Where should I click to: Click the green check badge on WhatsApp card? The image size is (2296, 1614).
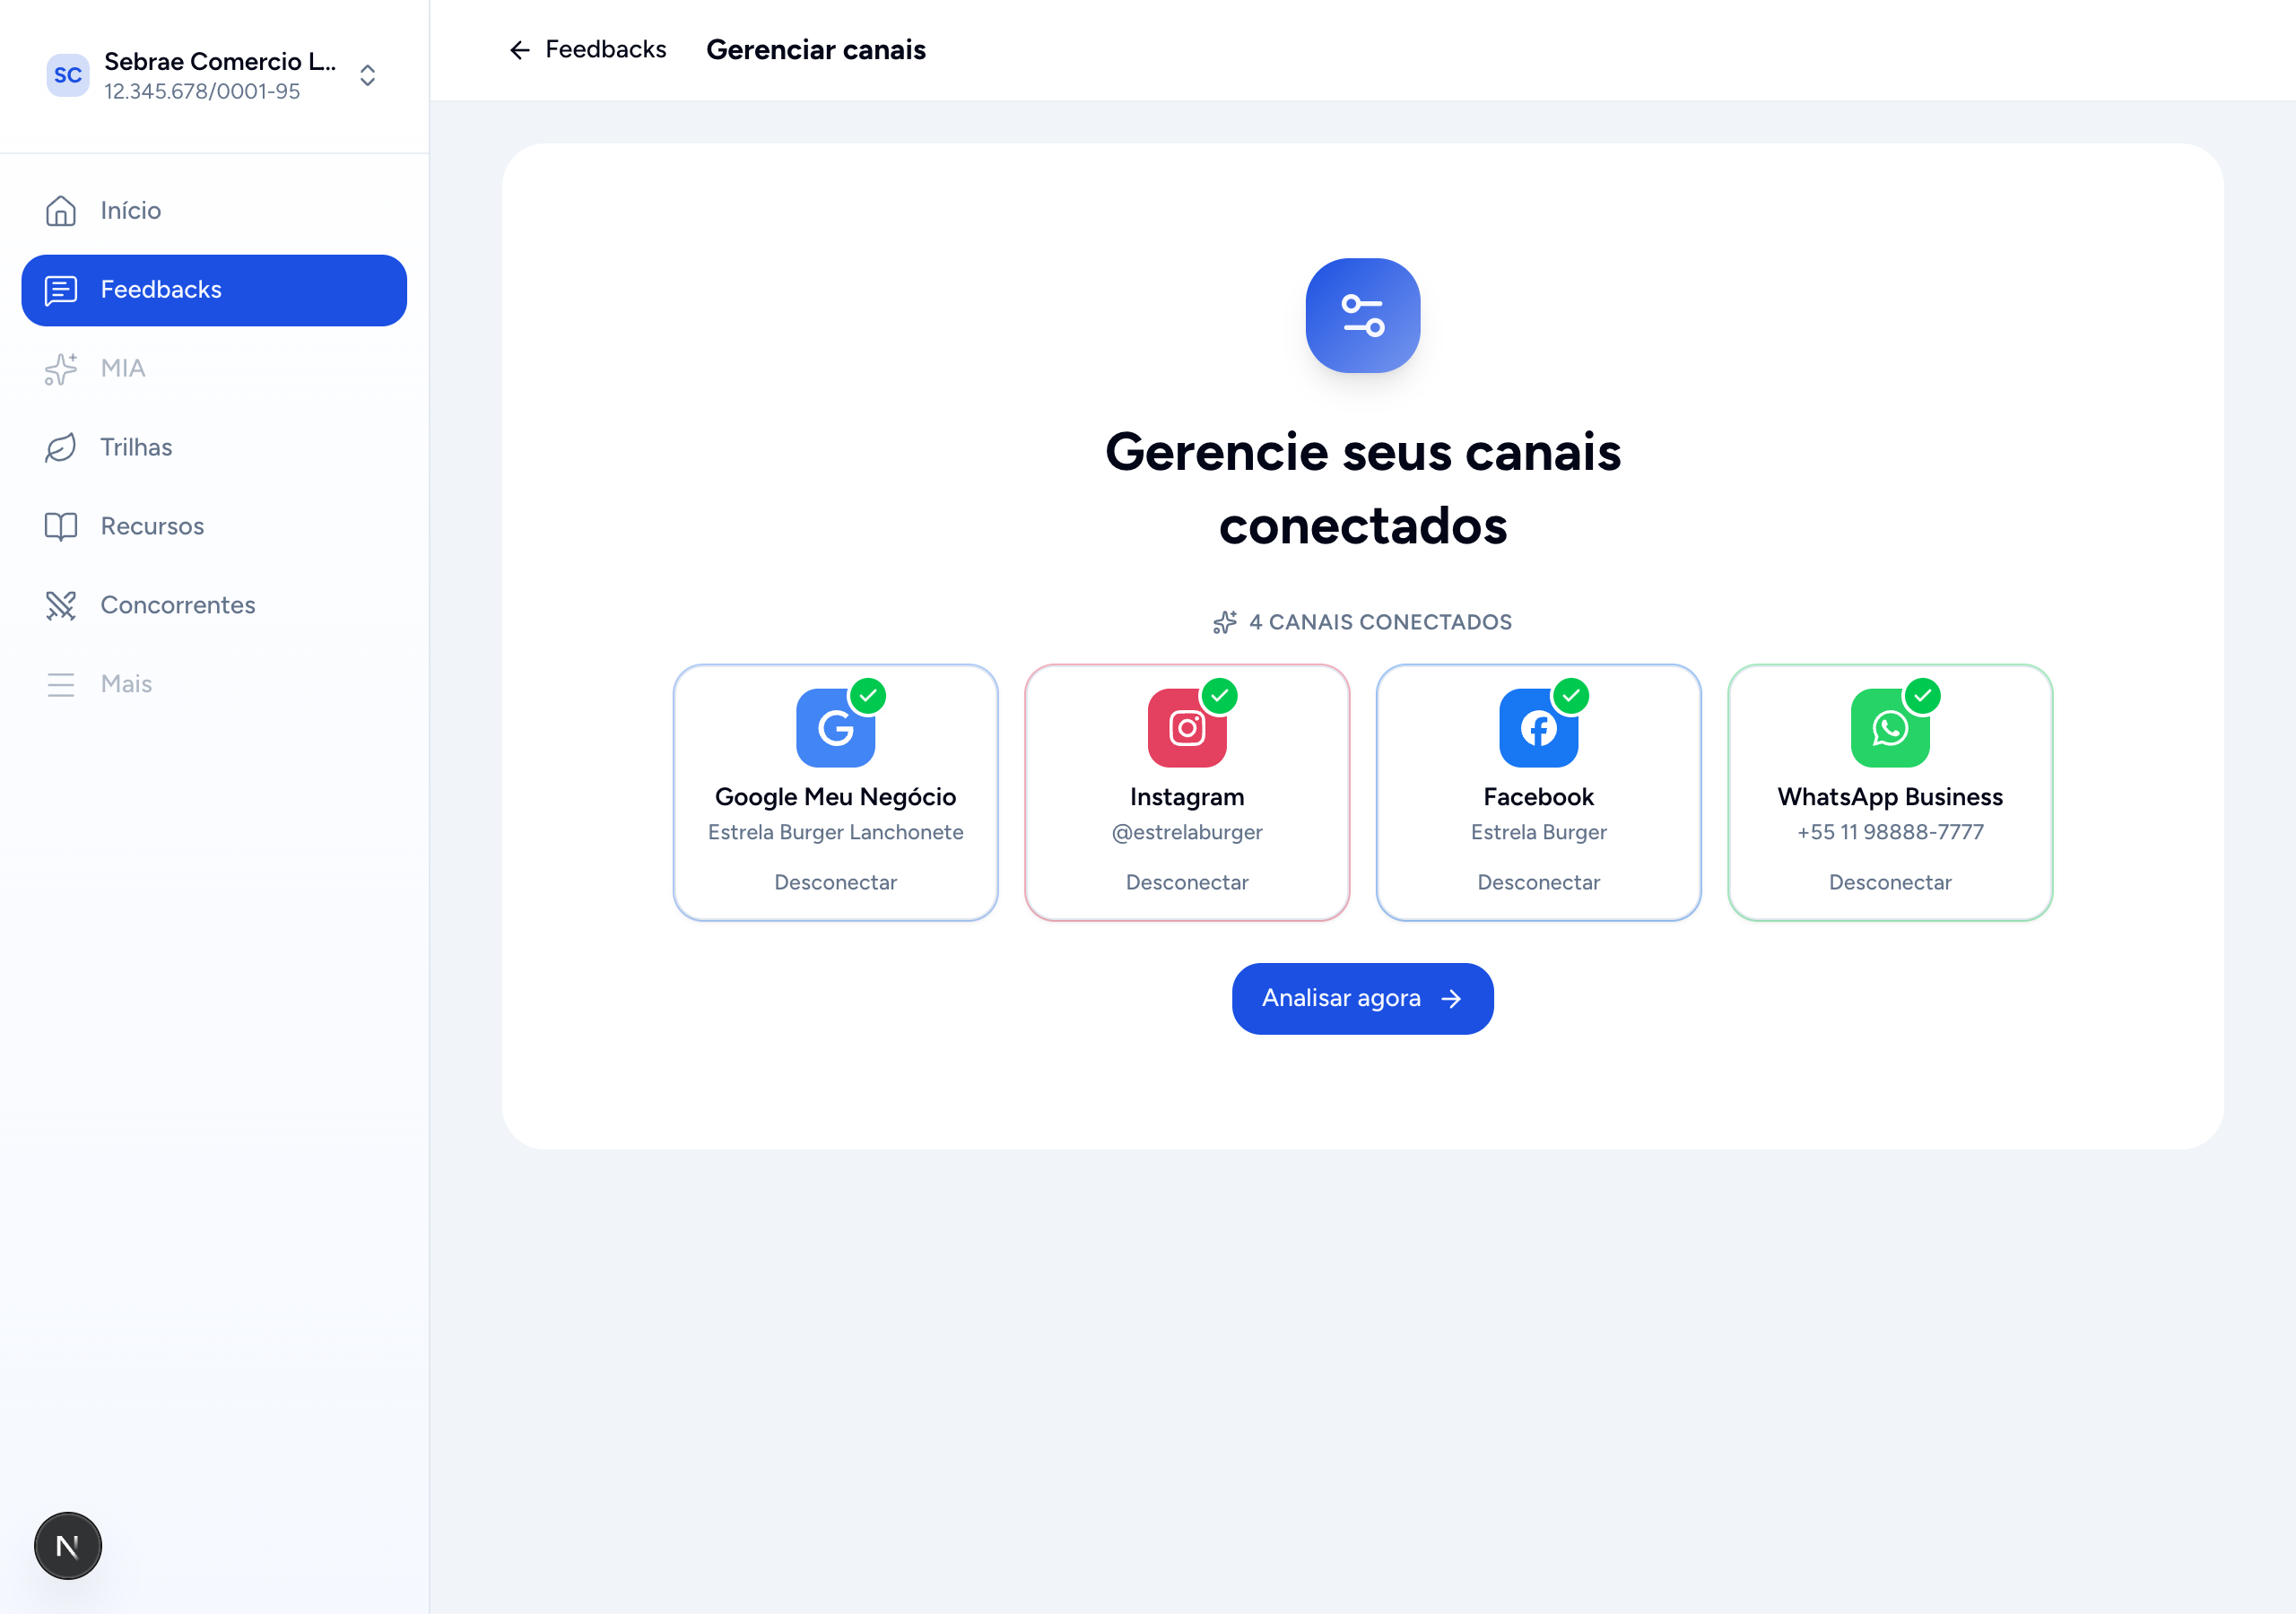coord(1923,696)
